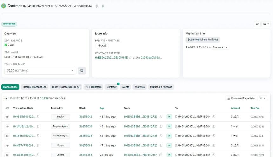Copy transaction hash 0x0345af46129
This screenshot has width=273, height=157.
pos(38,116)
